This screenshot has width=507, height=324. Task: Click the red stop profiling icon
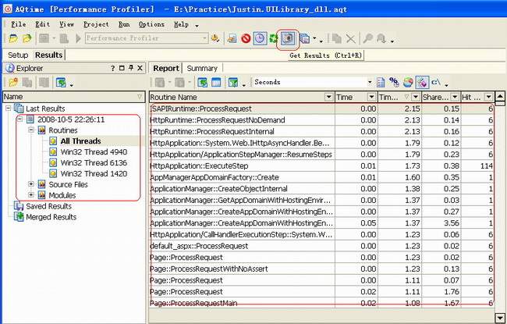pos(246,37)
